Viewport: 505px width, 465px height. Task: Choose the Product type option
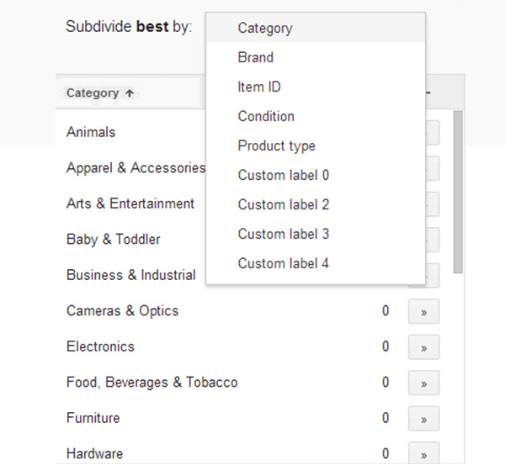(x=276, y=145)
